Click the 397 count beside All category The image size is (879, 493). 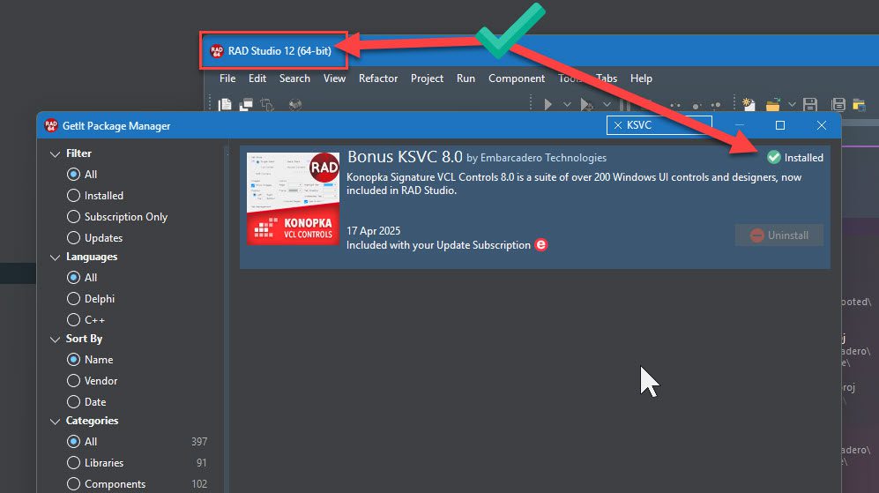[x=199, y=442]
